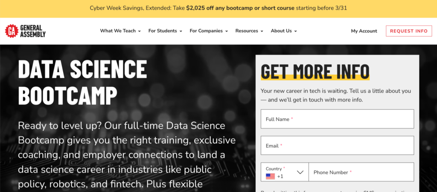Focus the Full Name input field
The image size is (437, 192).
click(x=337, y=119)
